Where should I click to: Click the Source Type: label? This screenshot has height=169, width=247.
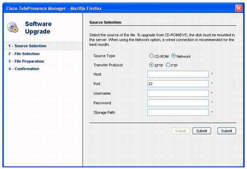(x=104, y=56)
